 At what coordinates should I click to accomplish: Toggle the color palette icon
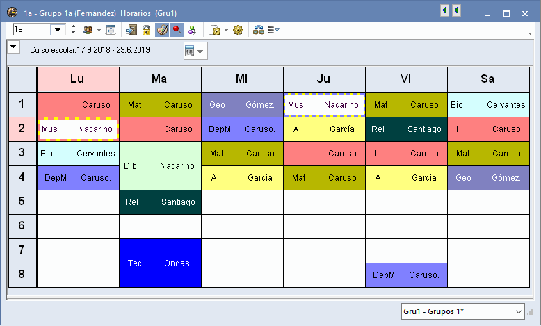[162, 31]
